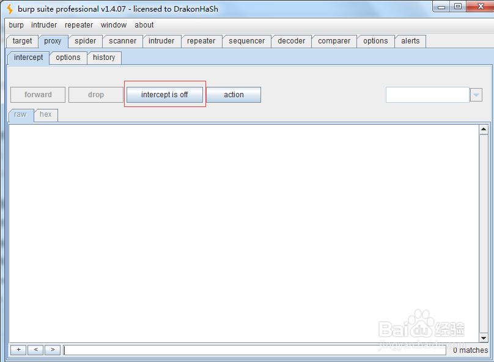Viewport: 494px width, 362px height.
Task: Click the plus search options button
Action: click(x=19, y=350)
